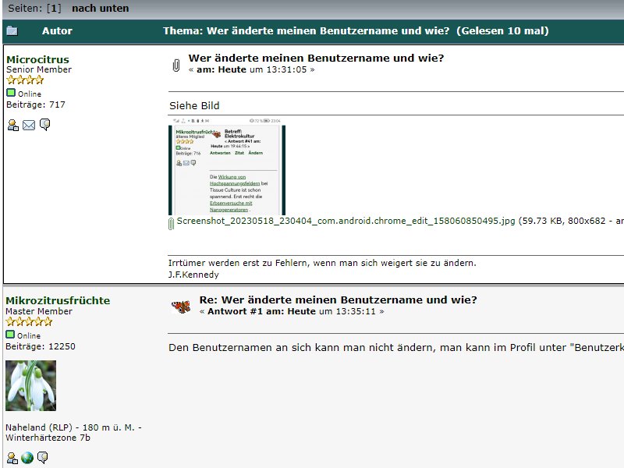Click the speech bubble icon under Mikrozitrusfrüchte

click(x=44, y=457)
